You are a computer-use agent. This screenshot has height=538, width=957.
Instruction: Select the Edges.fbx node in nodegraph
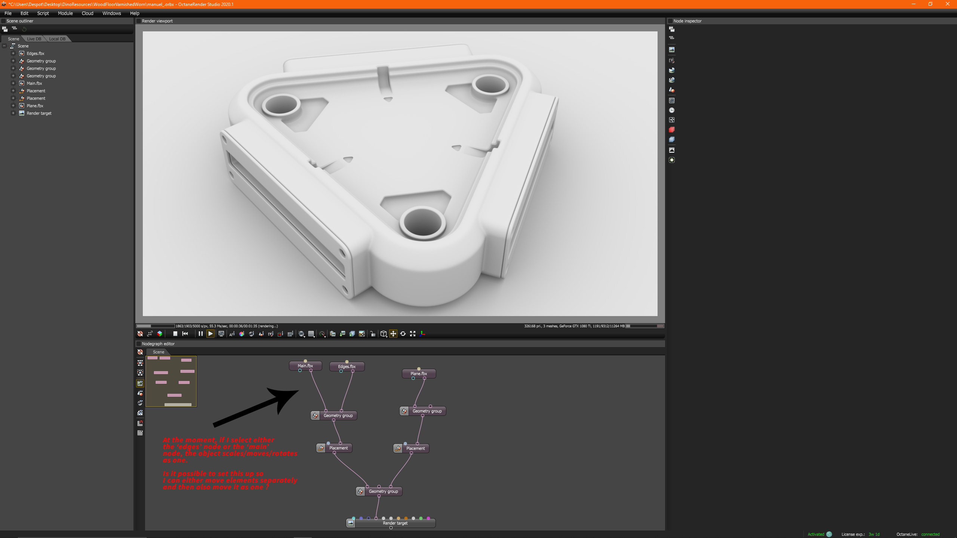tap(347, 367)
